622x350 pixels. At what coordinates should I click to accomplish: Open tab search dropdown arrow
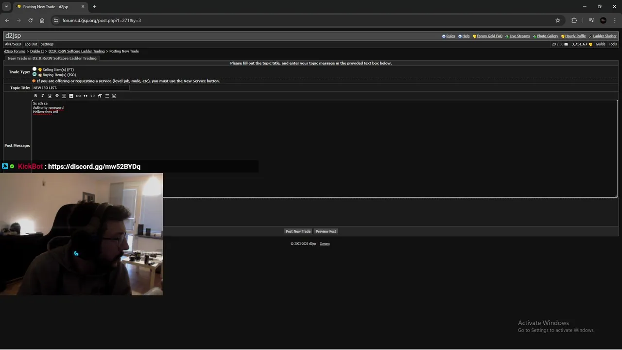pos(6,7)
